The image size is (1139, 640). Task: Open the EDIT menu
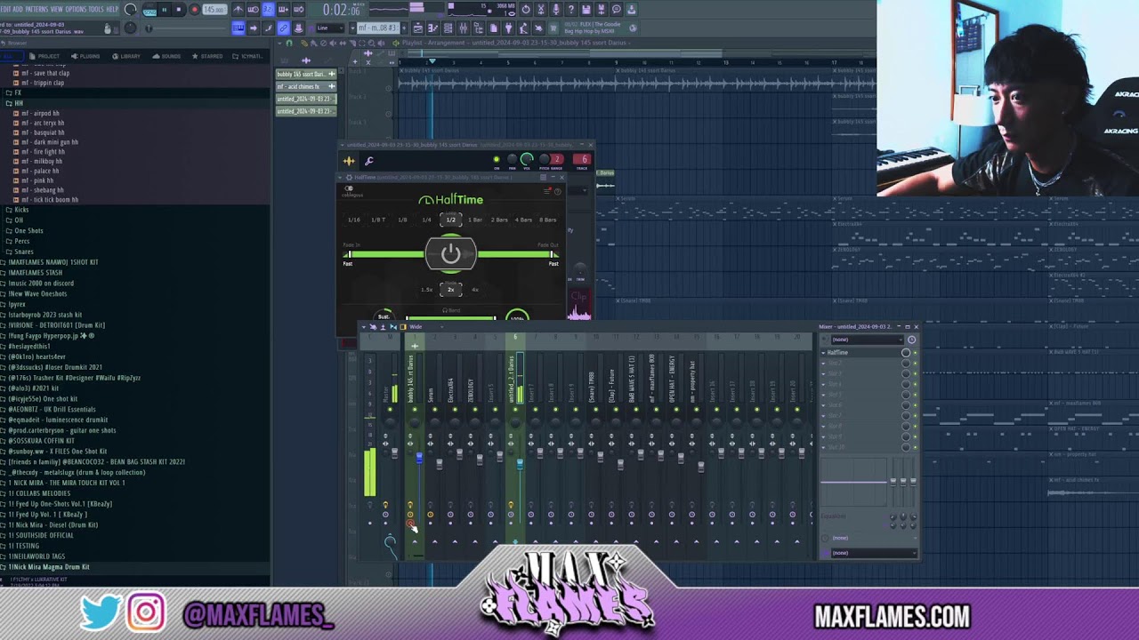click(x=4, y=9)
